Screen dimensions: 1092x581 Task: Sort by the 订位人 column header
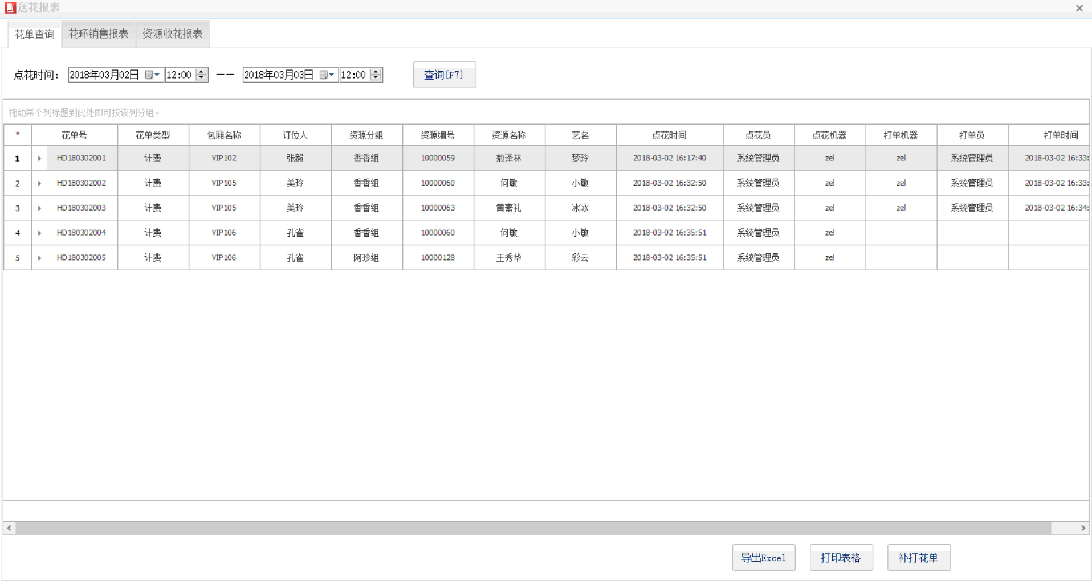tap(295, 135)
